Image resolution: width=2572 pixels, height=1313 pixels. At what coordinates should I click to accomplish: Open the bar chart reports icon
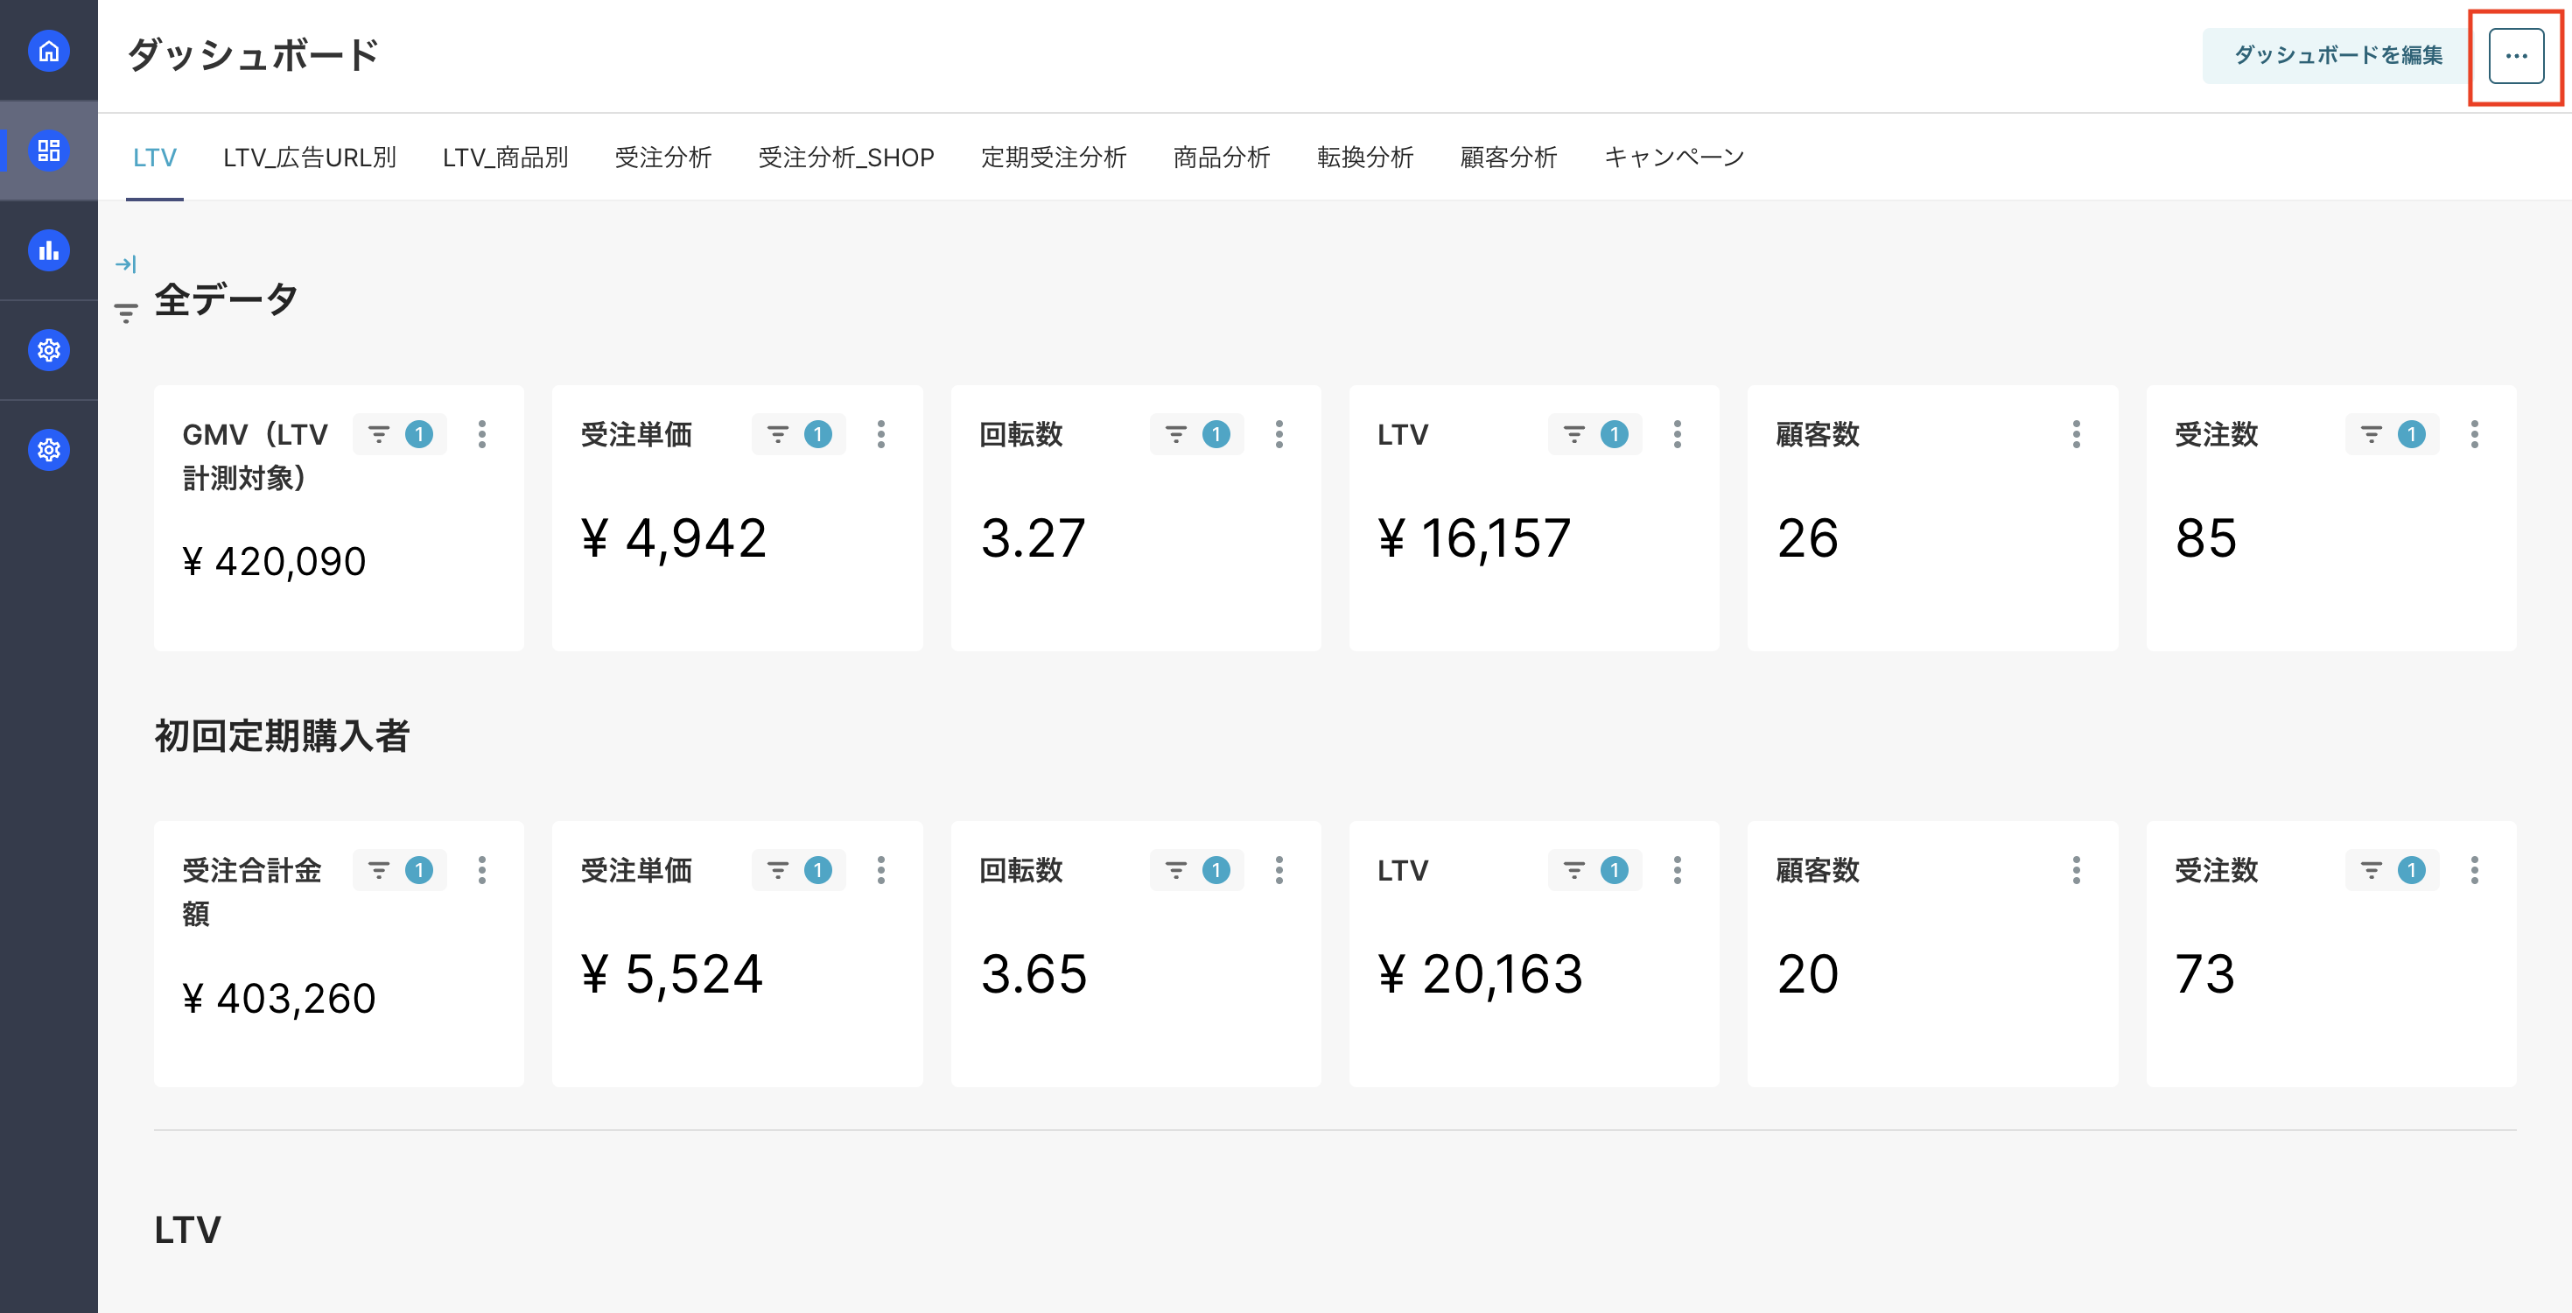48,250
